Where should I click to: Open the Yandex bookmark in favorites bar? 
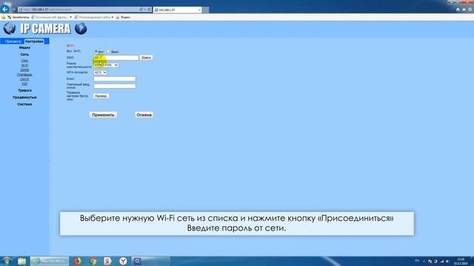tap(124, 17)
